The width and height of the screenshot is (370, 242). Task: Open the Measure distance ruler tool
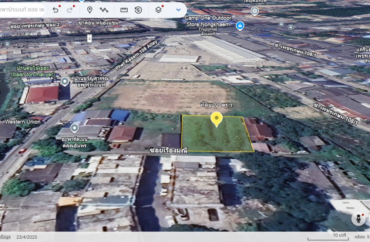coord(124,10)
